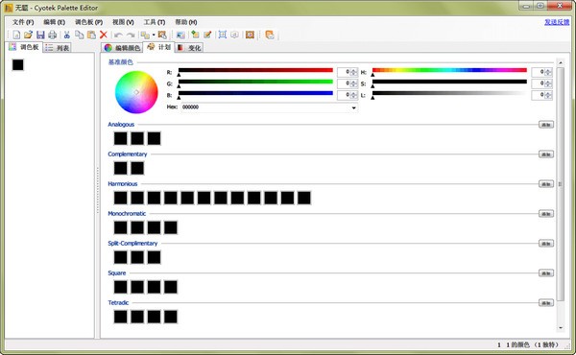Expand the Hex dropdown arrow
This screenshot has width=576, height=355.
pyautogui.click(x=353, y=107)
